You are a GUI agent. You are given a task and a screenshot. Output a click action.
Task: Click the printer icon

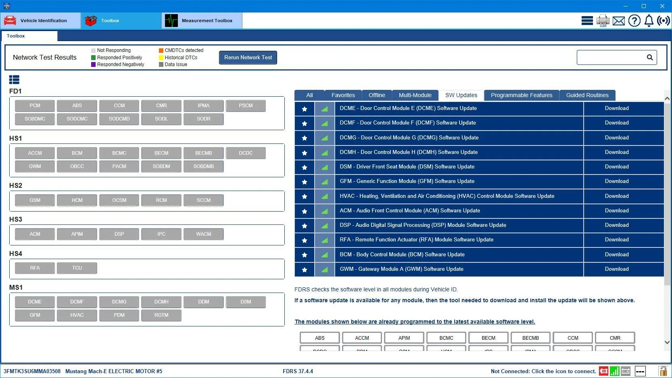click(603, 21)
